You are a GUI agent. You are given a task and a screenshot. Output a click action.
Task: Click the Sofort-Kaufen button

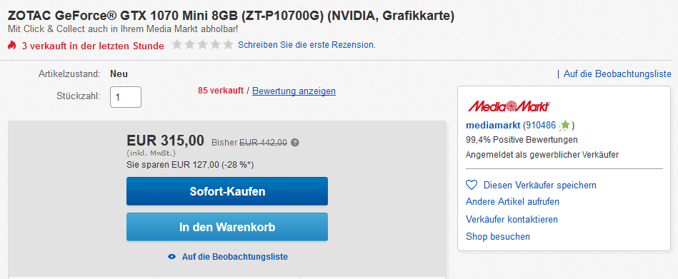coord(227,191)
